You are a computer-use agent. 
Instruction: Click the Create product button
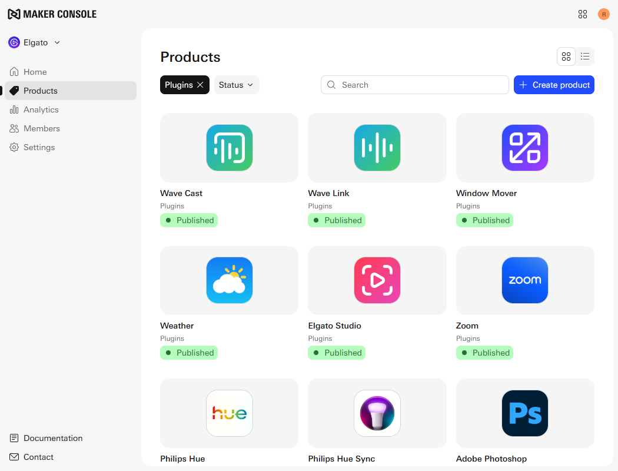point(554,85)
